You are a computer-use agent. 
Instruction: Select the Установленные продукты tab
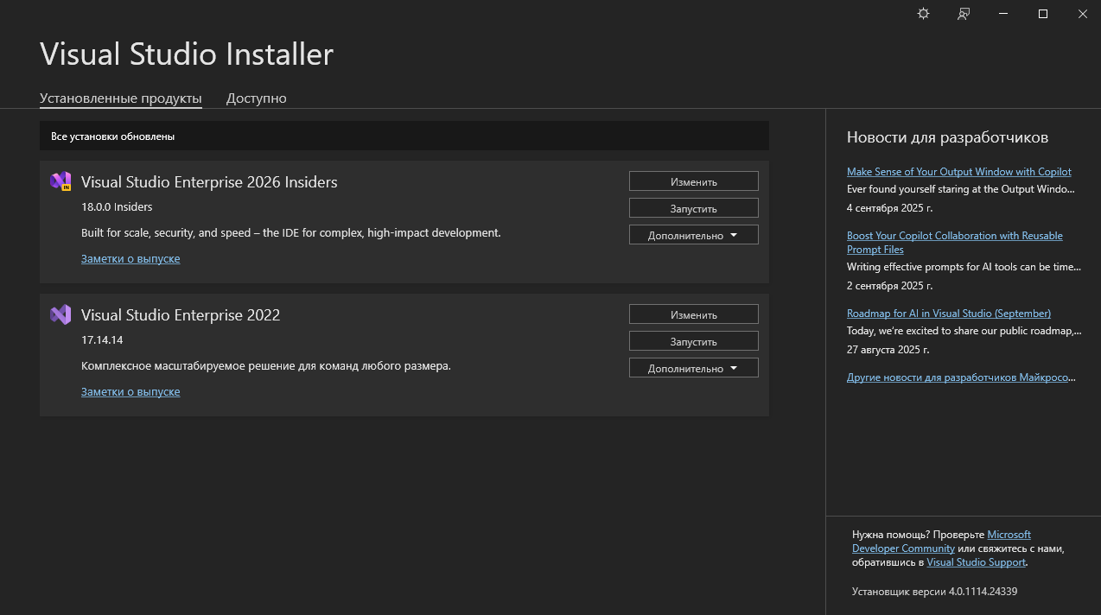coord(121,98)
